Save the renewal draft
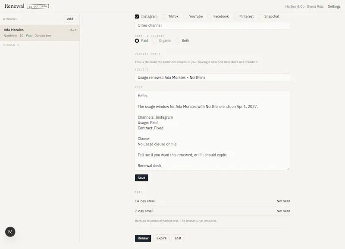Screen dimensions: 345x249 pos(141,178)
